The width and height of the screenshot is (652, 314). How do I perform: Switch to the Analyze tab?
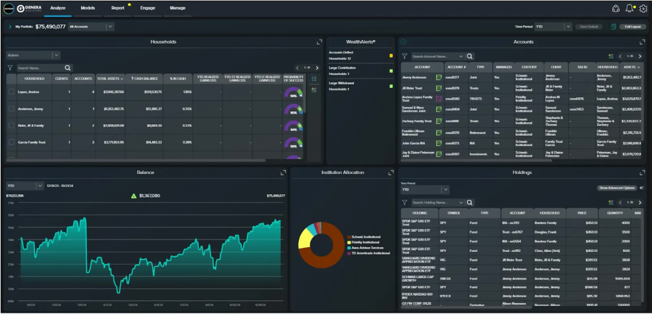58,9
